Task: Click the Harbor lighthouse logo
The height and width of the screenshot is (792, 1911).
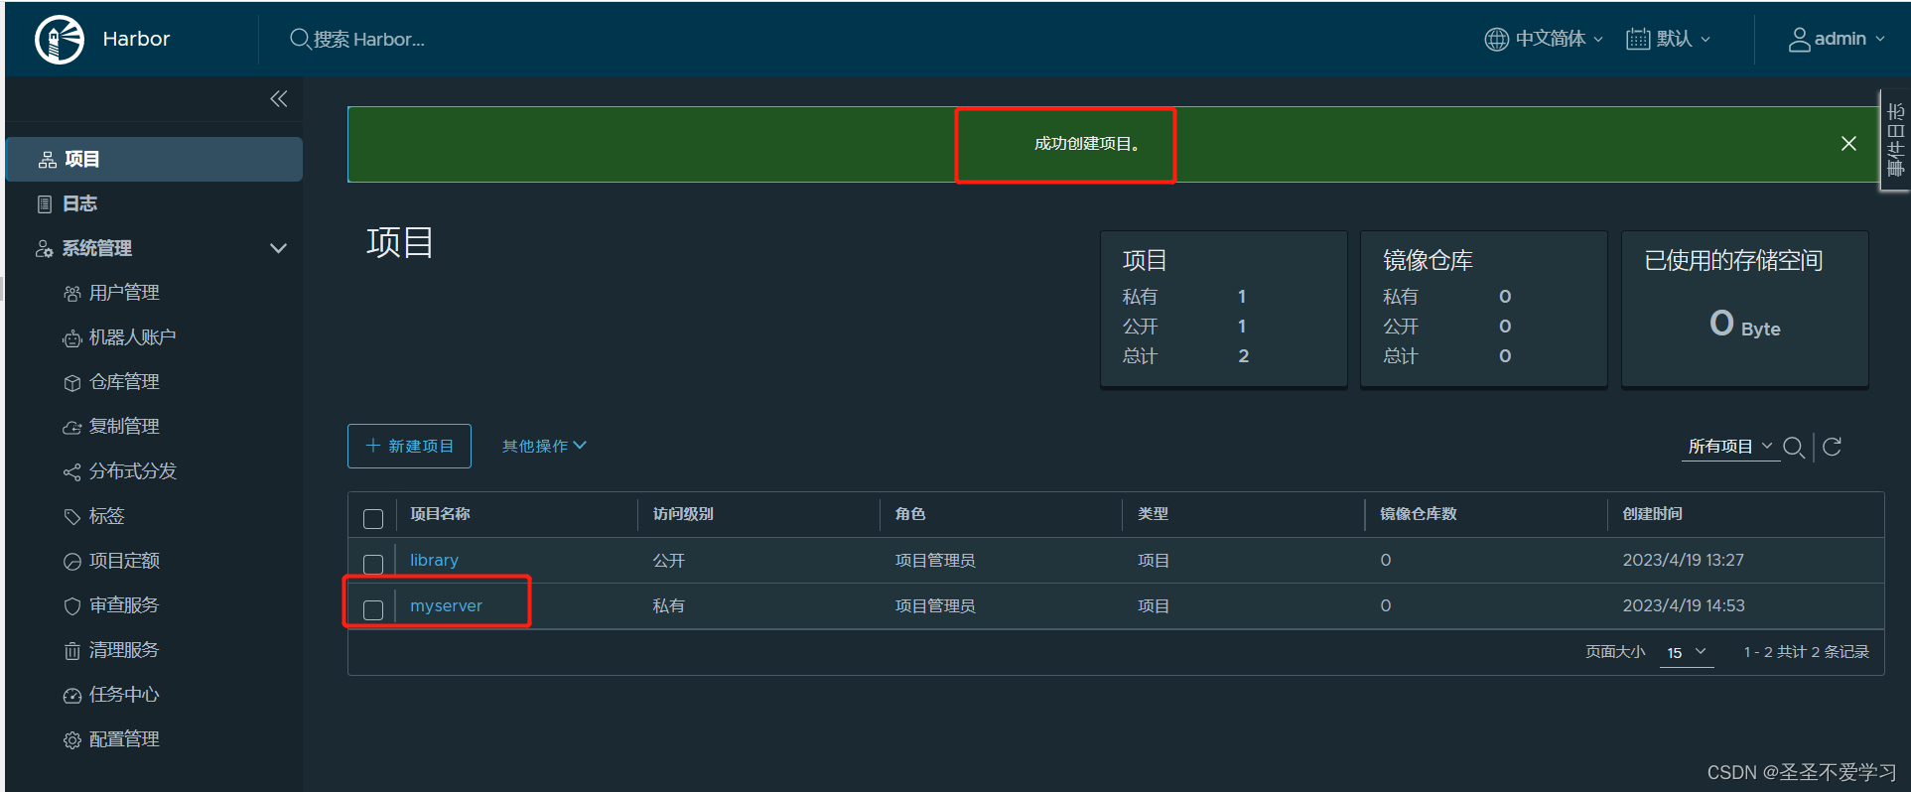Action: 60,40
